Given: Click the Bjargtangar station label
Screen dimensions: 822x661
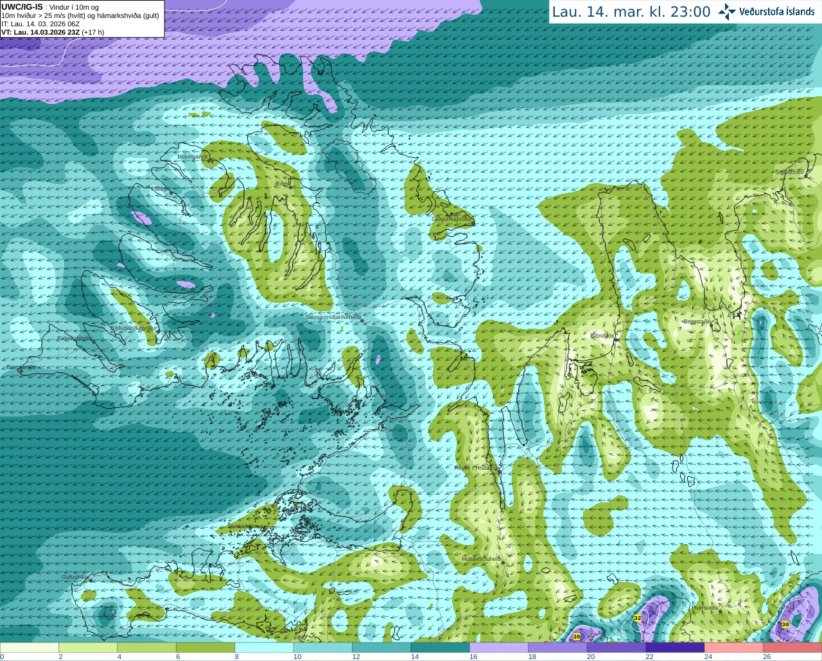Looking at the screenshot, I should tap(21, 367).
